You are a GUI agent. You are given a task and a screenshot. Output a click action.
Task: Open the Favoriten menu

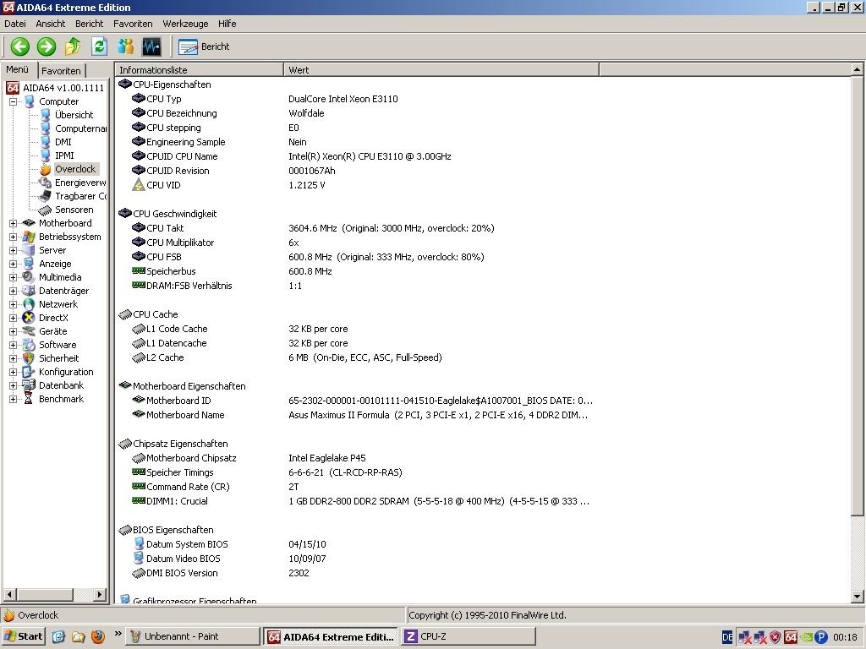click(x=133, y=24)
